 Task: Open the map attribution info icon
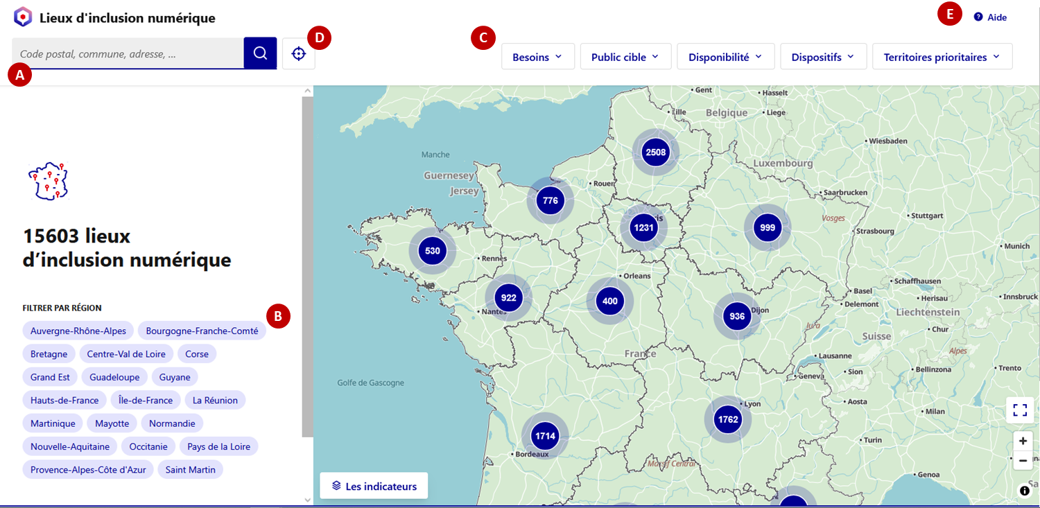tap(1024, 491)
